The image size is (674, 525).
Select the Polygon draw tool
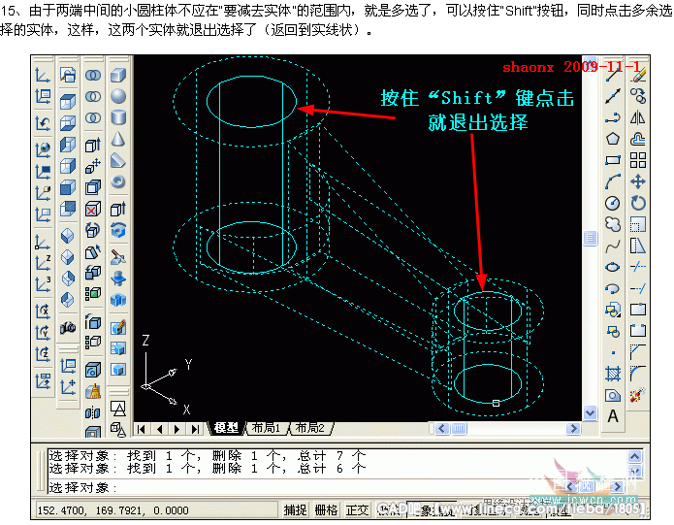point(613,139)
